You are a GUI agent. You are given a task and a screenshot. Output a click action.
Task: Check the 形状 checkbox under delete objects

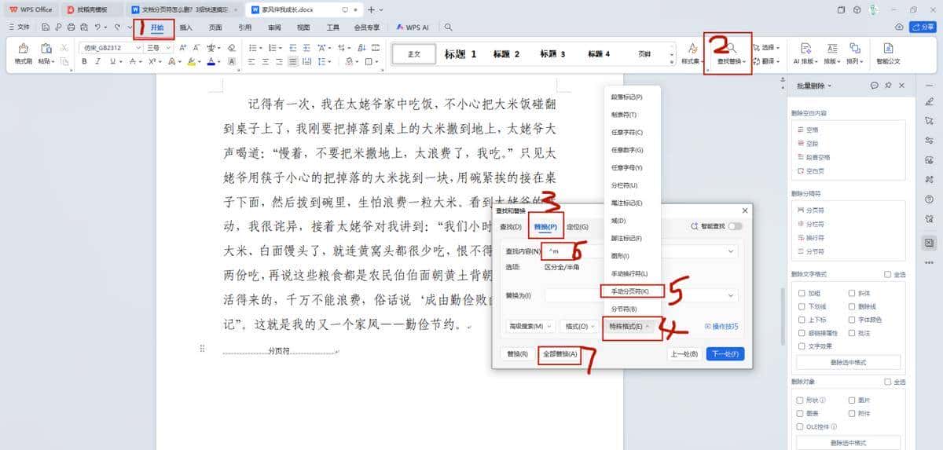801,399
